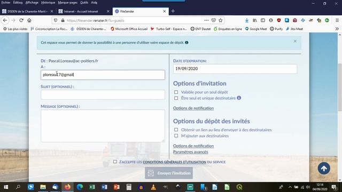Reload the current page
The height and width of the screenshot is (192, 342).
pyautogui.click(x=21, y=20)
